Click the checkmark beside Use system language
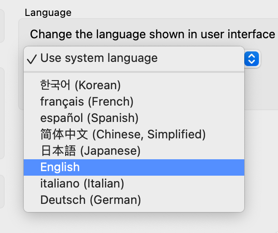This screenshot has width=278, height=233. (31, 59)
